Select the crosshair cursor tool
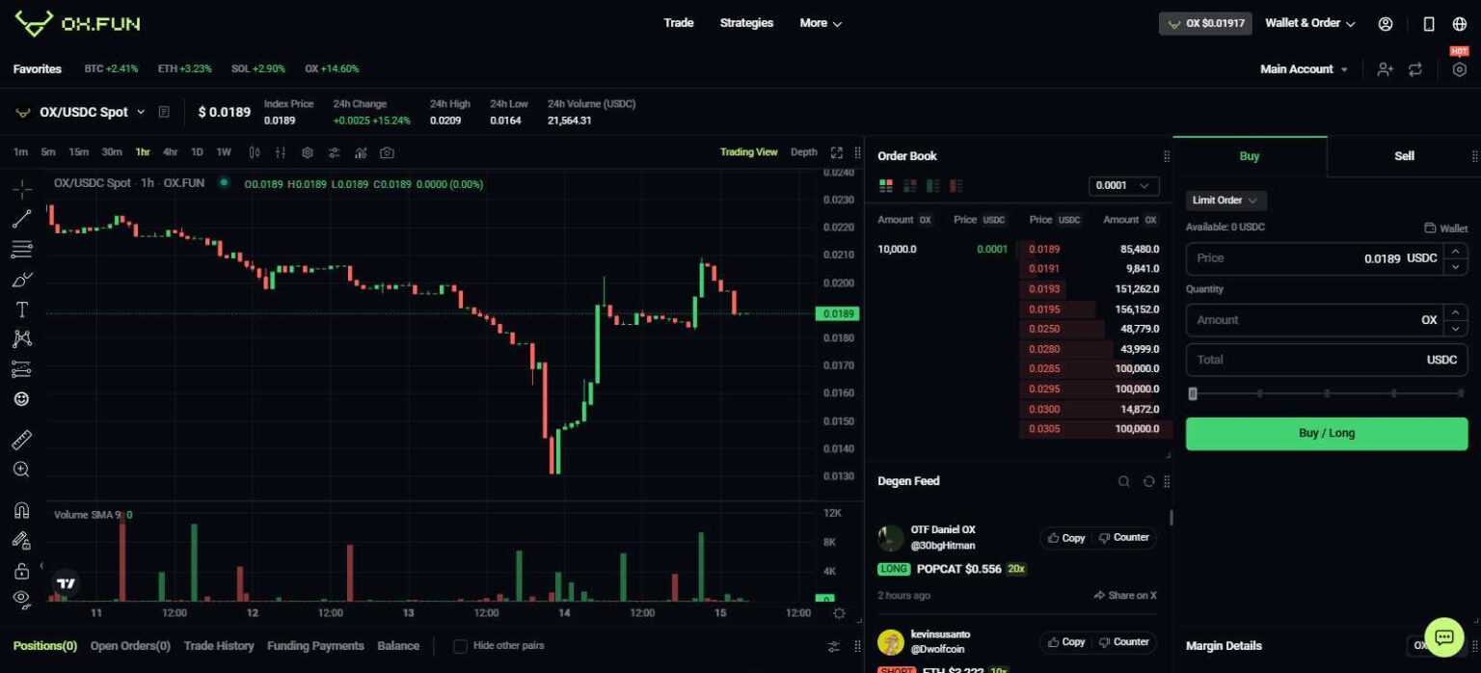The height and width of the screenshot is (673, 1481). pyautogui.click(x=20, y=188)
